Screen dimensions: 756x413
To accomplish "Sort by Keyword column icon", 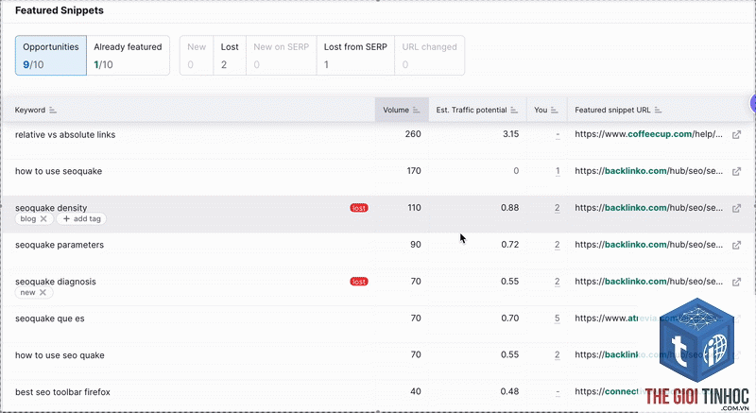I will [x=53, y=111].
